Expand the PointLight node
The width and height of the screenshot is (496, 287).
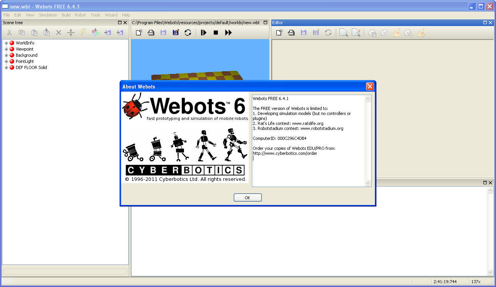point(7,61)
